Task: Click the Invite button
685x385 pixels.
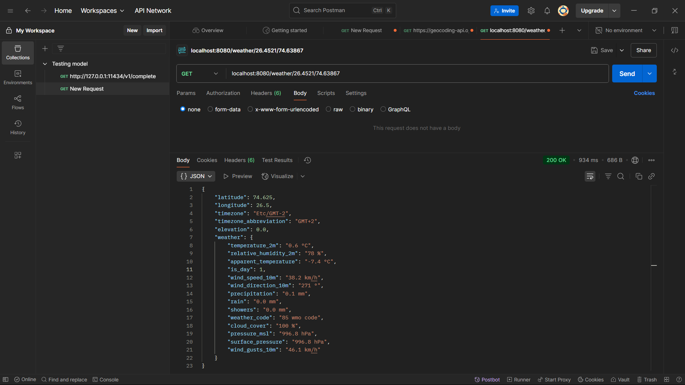Action: click(x=504, y=11)
